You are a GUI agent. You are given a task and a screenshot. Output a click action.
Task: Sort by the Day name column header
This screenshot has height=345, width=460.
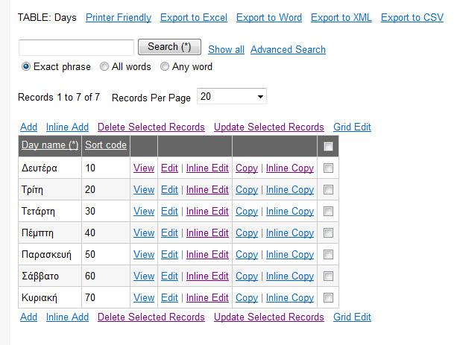point(50,145)
